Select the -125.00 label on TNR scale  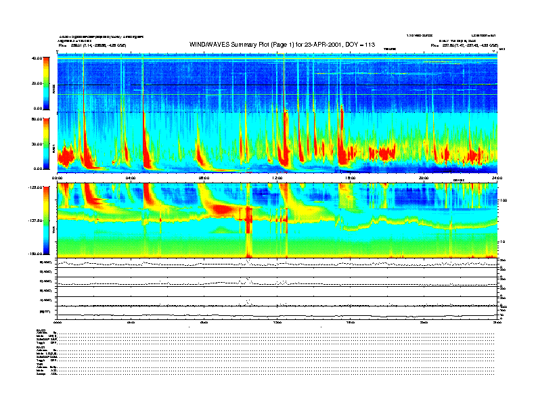tap(35, 187)
